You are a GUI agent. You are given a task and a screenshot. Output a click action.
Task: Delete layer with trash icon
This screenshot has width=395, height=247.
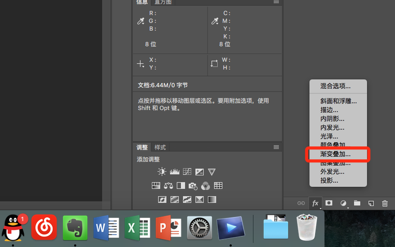tap(385, 203)
